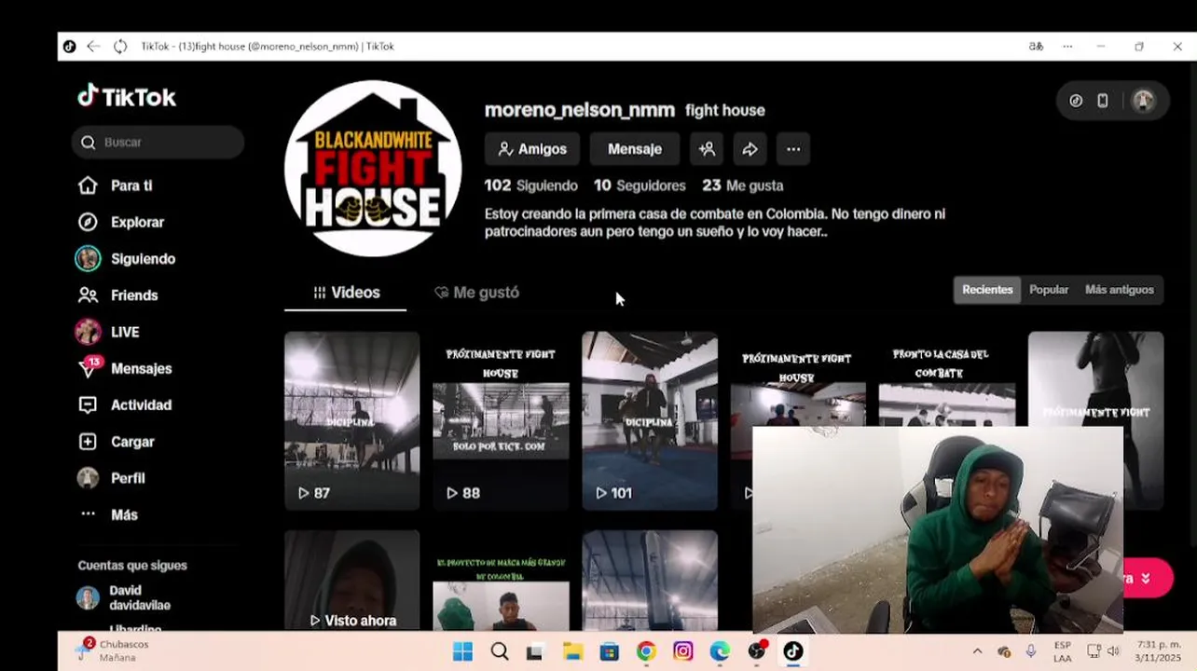Click the username moreno_nelson_nmm

[x=579, y=110]
